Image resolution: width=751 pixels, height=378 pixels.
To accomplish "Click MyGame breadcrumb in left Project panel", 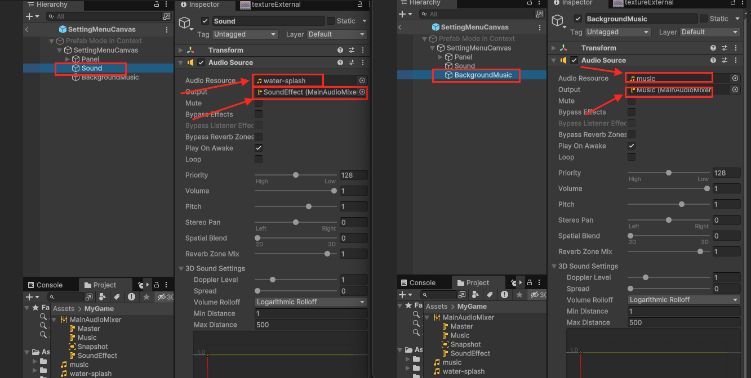I will pyautogui.click(x=99, y=309).
